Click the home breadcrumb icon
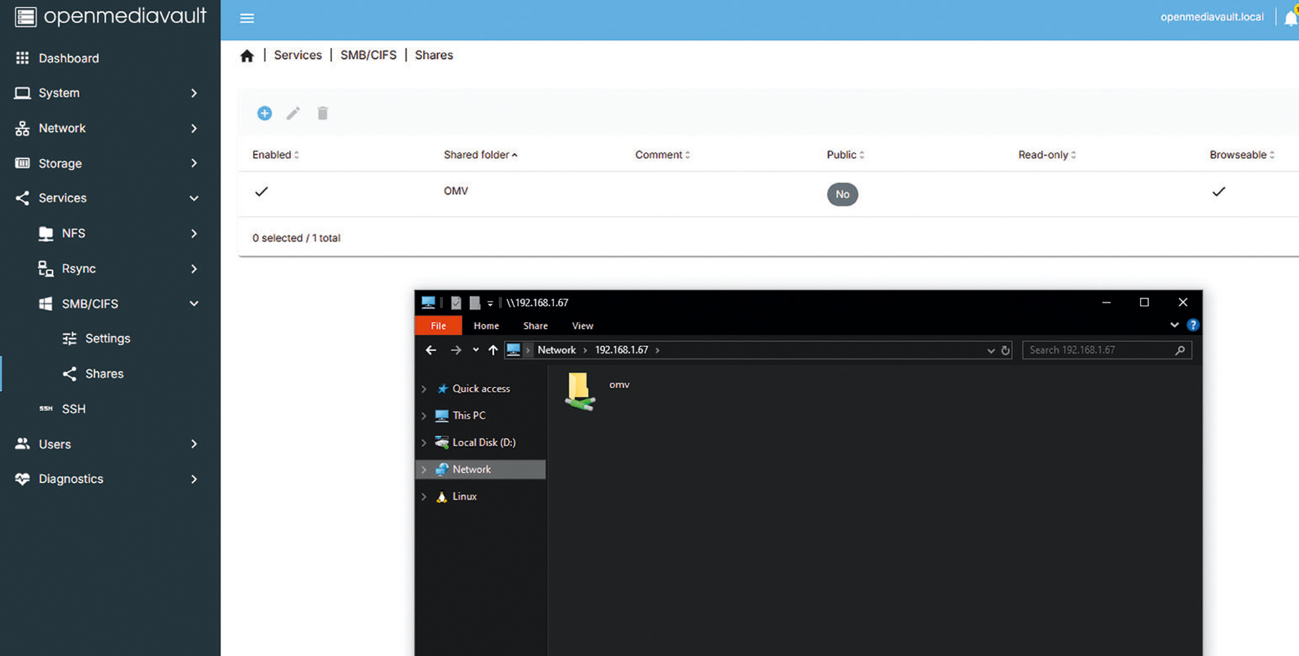Image resolution: width=1299 pixels, height=656 pixels. click(x=247, y=56)
